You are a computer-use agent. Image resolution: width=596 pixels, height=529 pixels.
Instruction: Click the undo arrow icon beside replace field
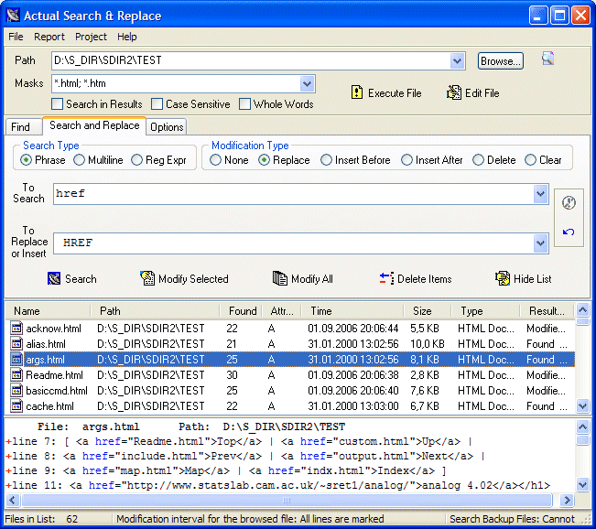pos(568,232)
